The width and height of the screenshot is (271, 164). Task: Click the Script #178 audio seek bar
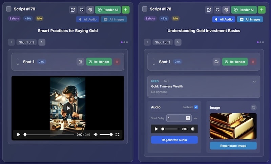[170, 129]
